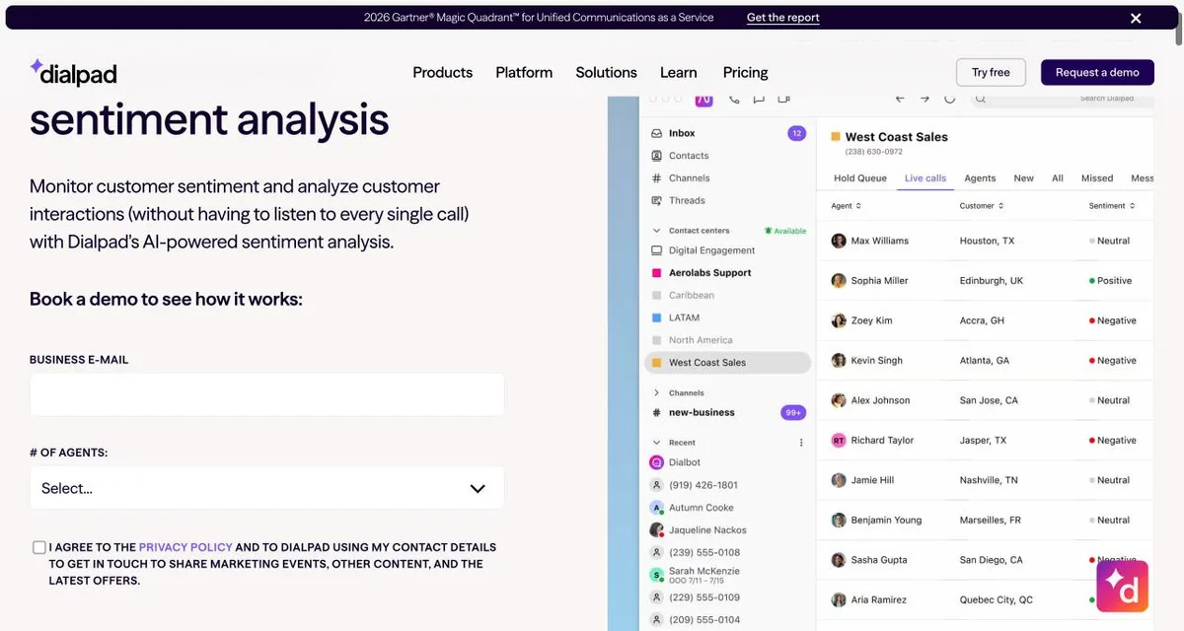Click the blue LATAM square icon
Image resolution: width=1184 pixels, height=631 pixels.
pyautogui.click(x=657, y=317)
